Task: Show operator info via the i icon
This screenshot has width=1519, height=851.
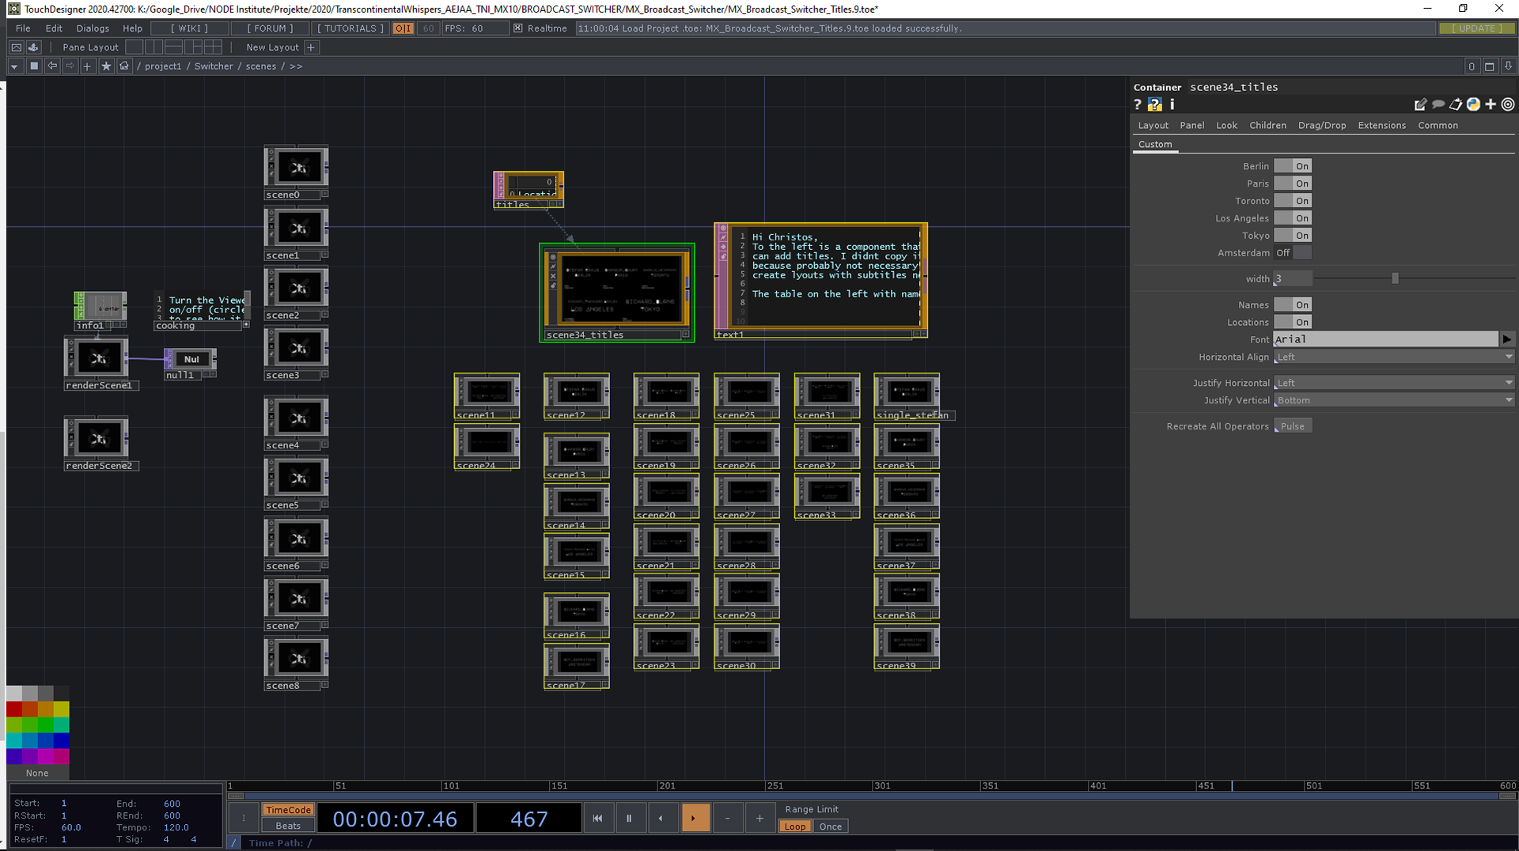Action: (x=1172, y=104)
